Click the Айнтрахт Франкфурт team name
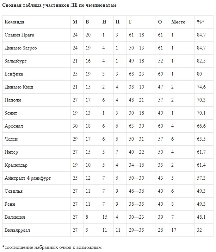216x252 pixels. (x=28, y=178)
